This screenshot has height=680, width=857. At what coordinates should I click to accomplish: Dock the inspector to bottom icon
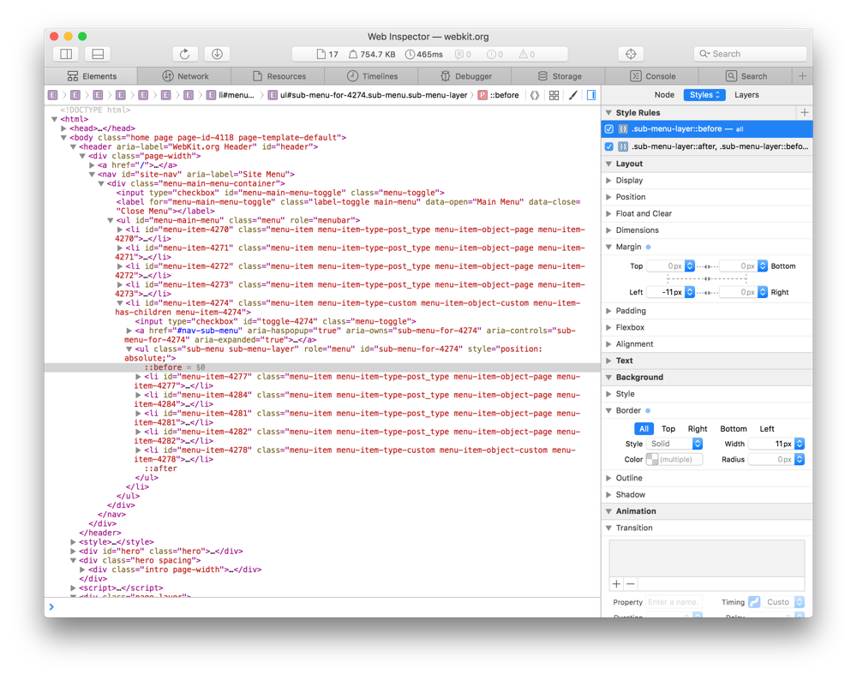[98, 54]
